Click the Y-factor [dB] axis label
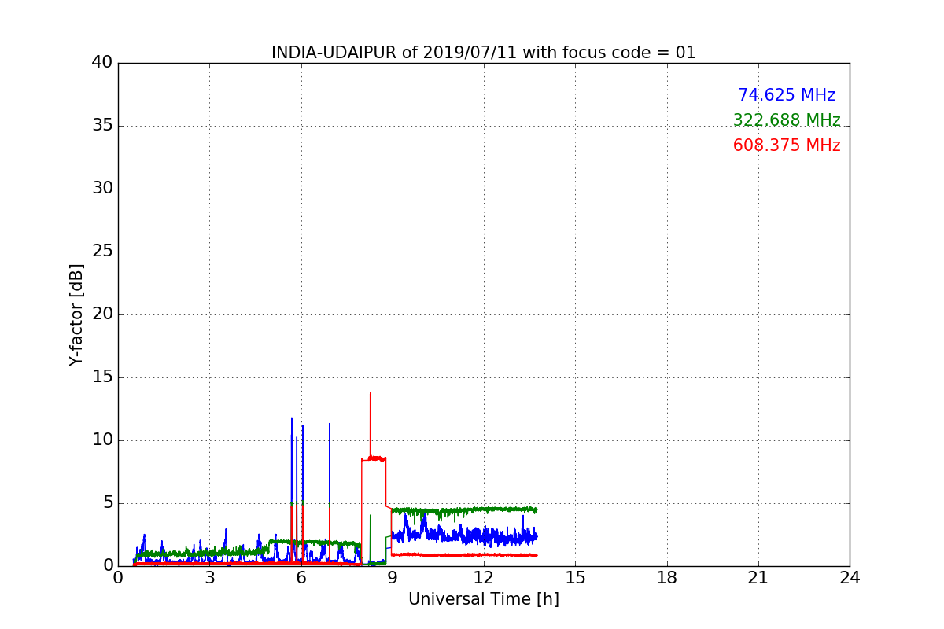Screen dimensions: 944x629 pyautogui.click(x=76, y=314)
